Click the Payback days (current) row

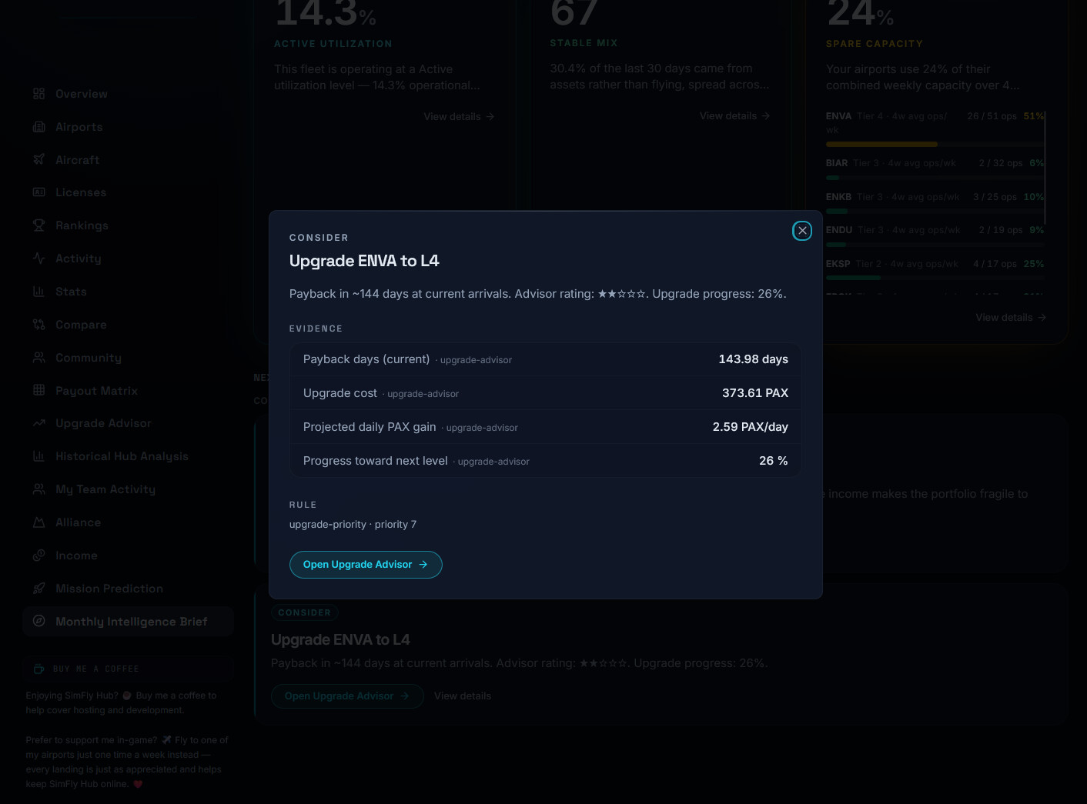click(546, 359)
